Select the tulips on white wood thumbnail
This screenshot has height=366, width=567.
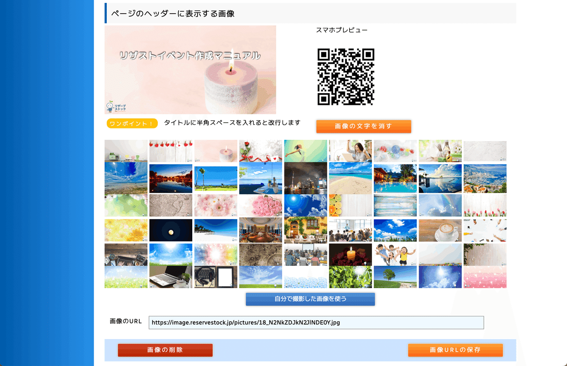[485, 205]
